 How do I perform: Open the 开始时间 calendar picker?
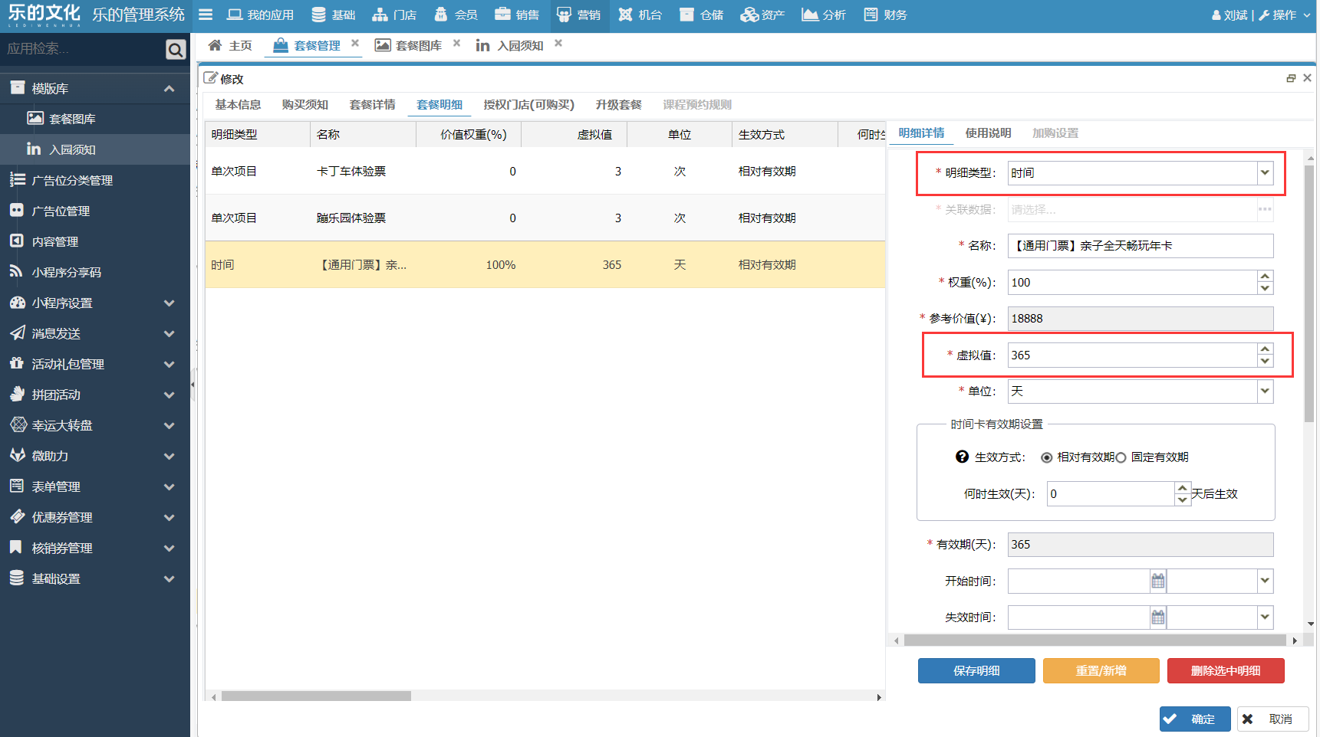tap(1158, 581)
